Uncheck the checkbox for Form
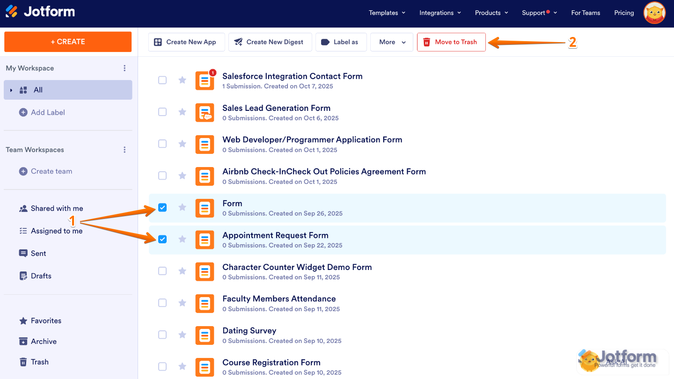 [162, 207]
